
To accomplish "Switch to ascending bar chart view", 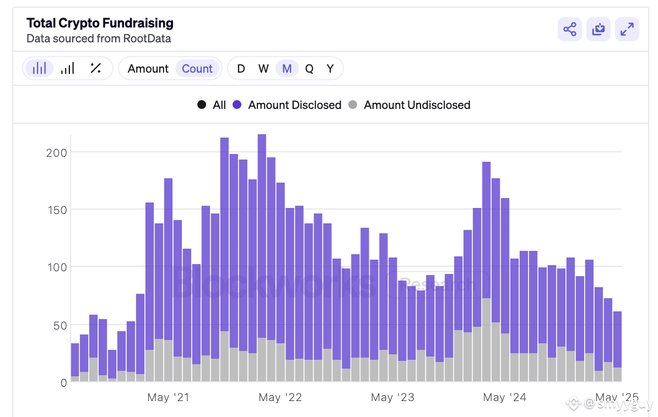I will [68, 68].
